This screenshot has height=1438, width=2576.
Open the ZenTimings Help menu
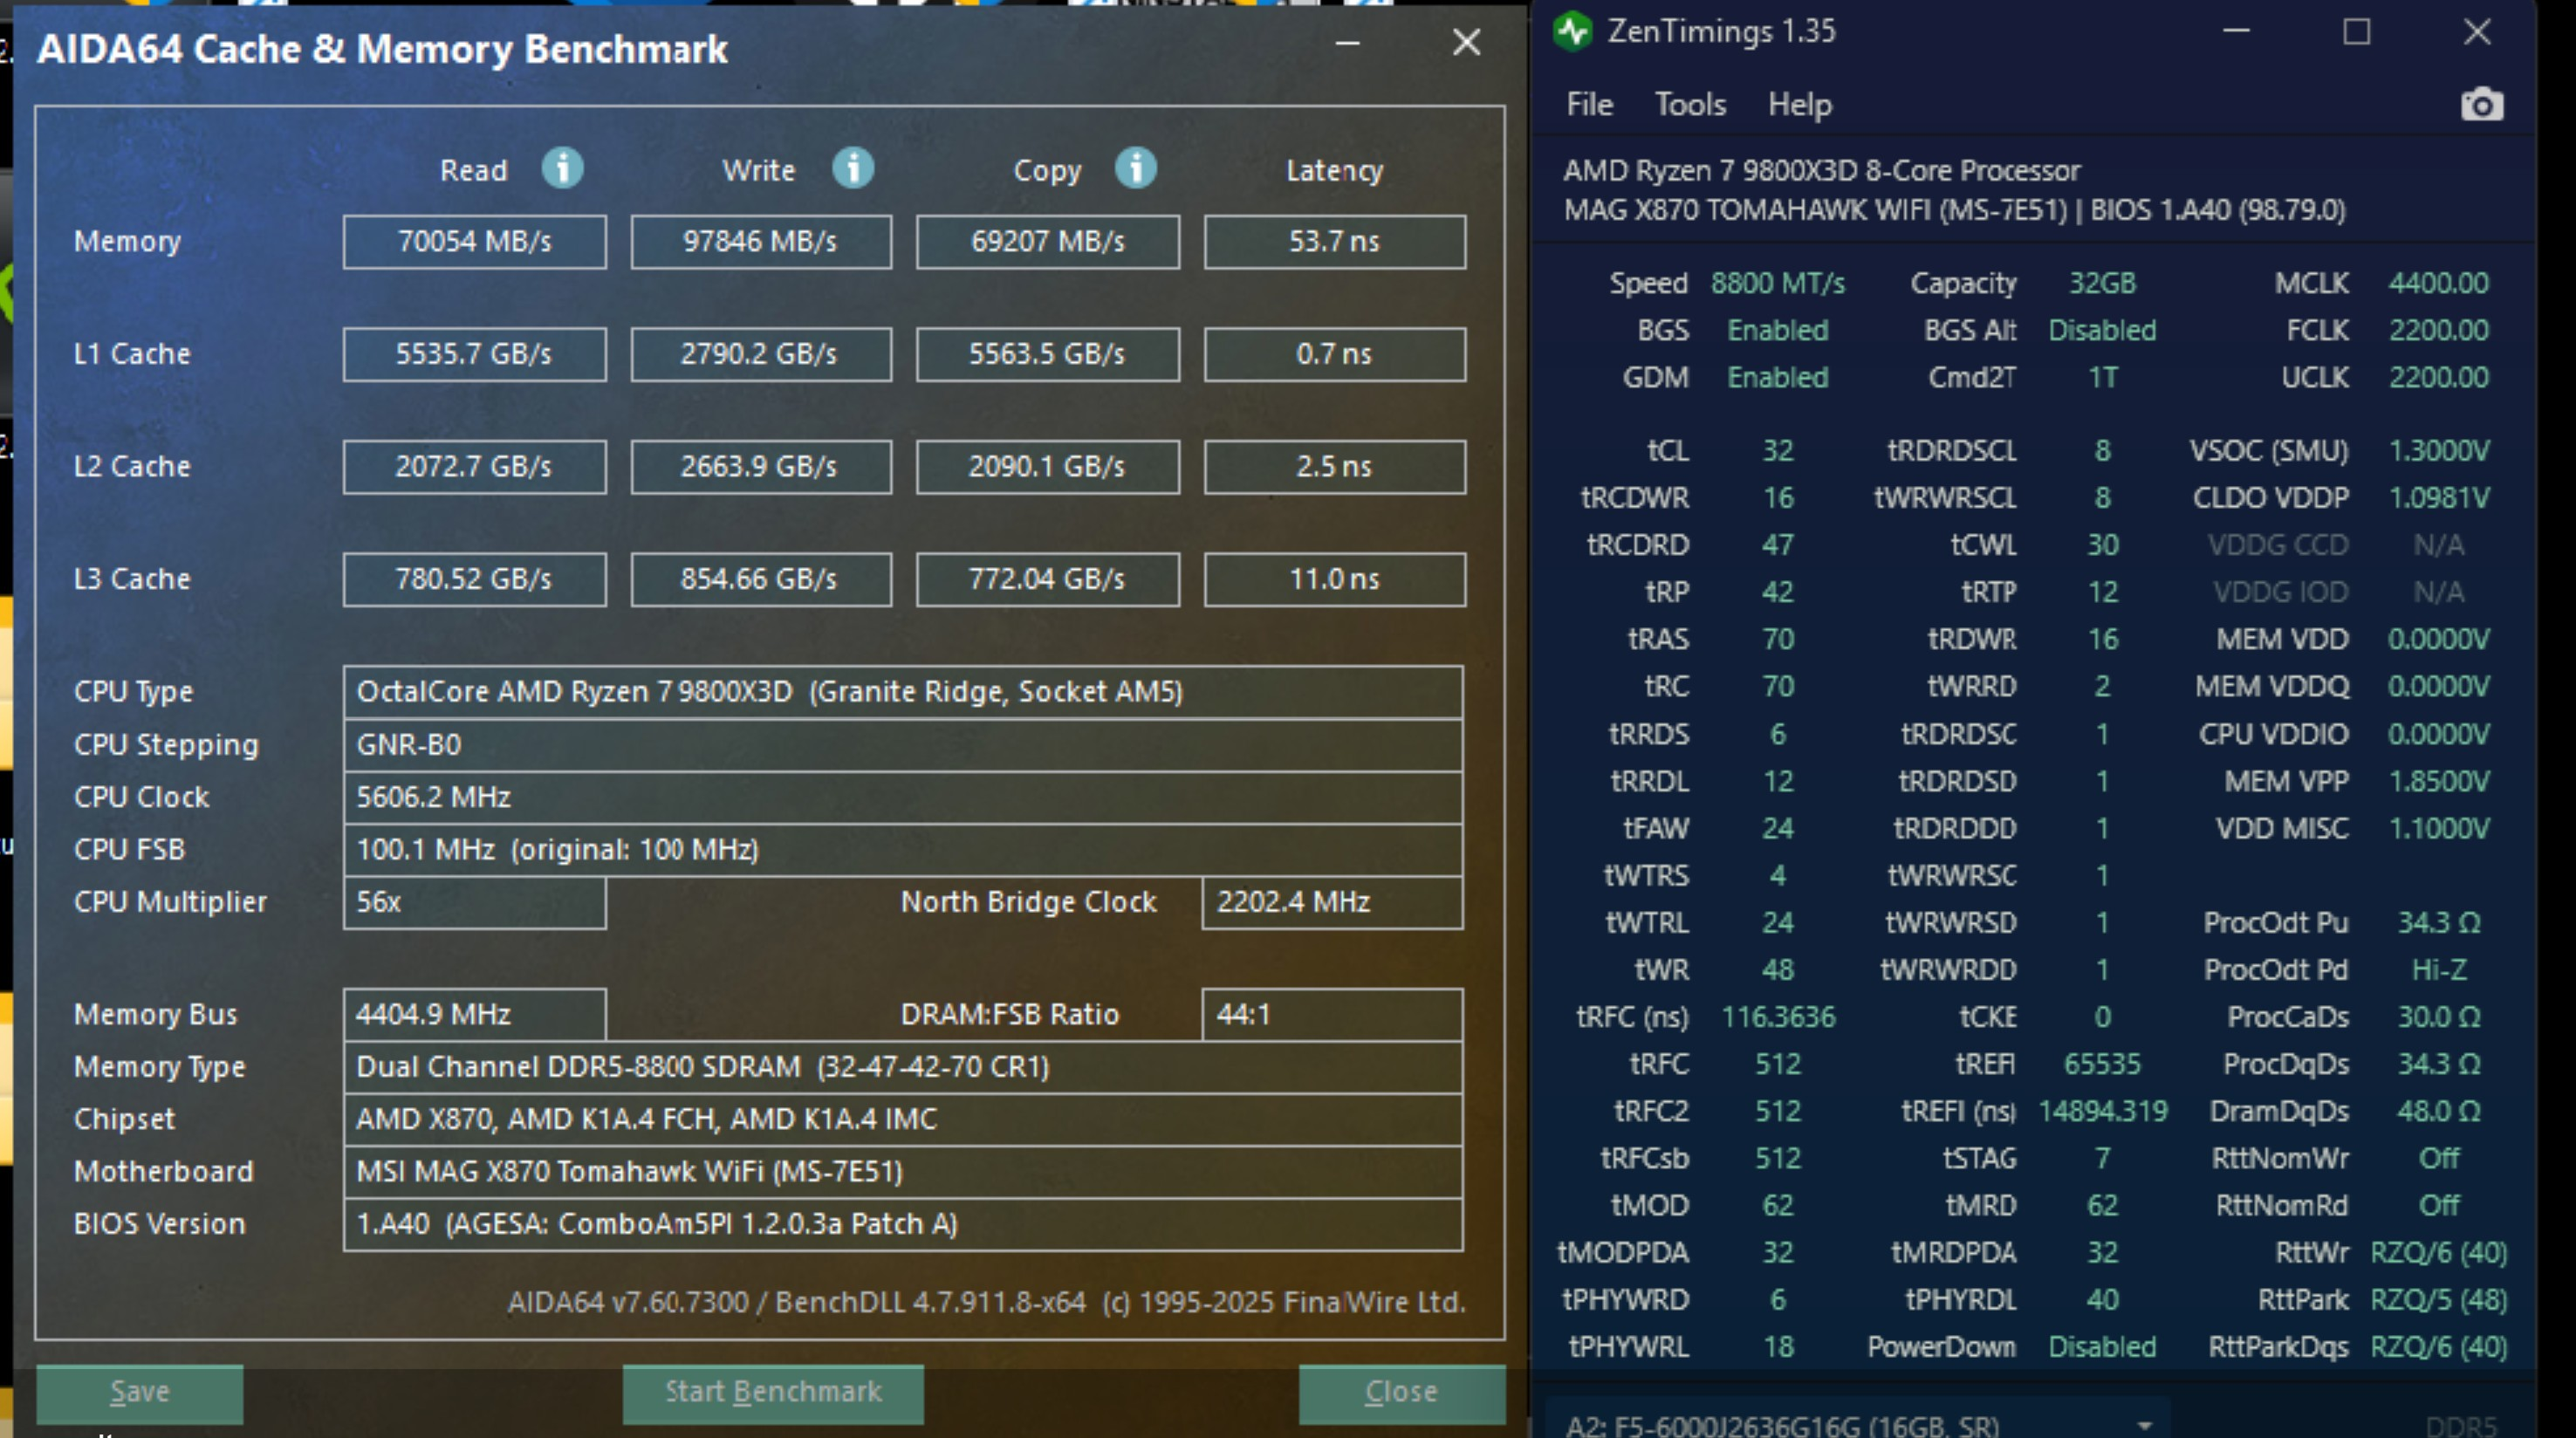(x=1799, y=104)
